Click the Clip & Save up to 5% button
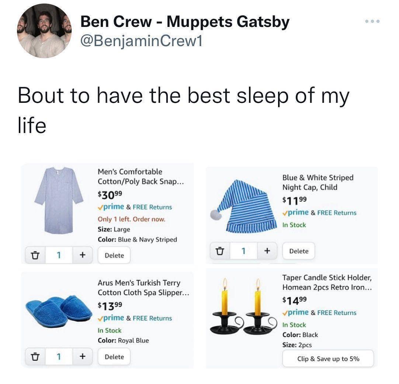The width and height of the screenshot is (399, 384). tap(328, 359)
